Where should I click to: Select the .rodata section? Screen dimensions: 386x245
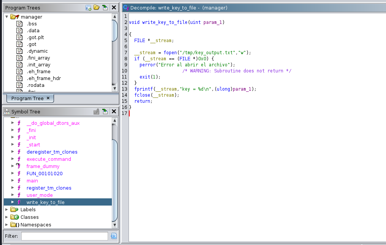pyautogui.click(x=36, y=85)
